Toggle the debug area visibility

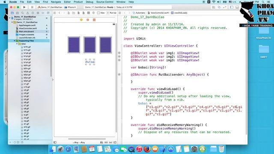237,7
